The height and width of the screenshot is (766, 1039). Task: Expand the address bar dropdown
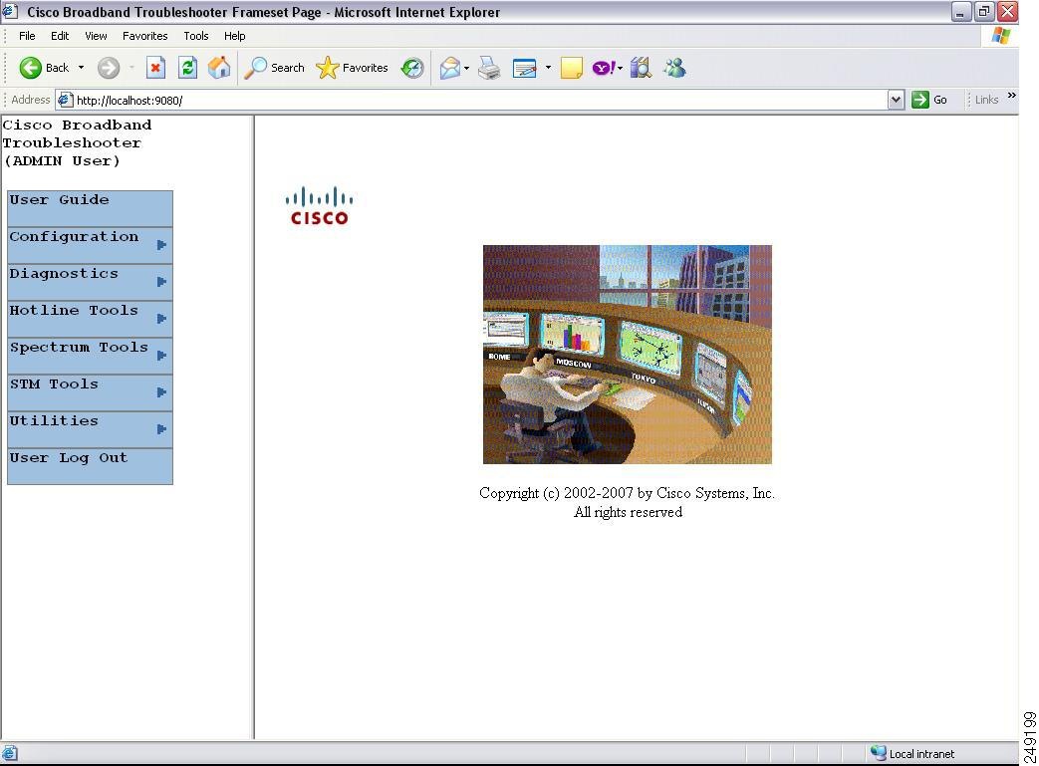(896, 100)
